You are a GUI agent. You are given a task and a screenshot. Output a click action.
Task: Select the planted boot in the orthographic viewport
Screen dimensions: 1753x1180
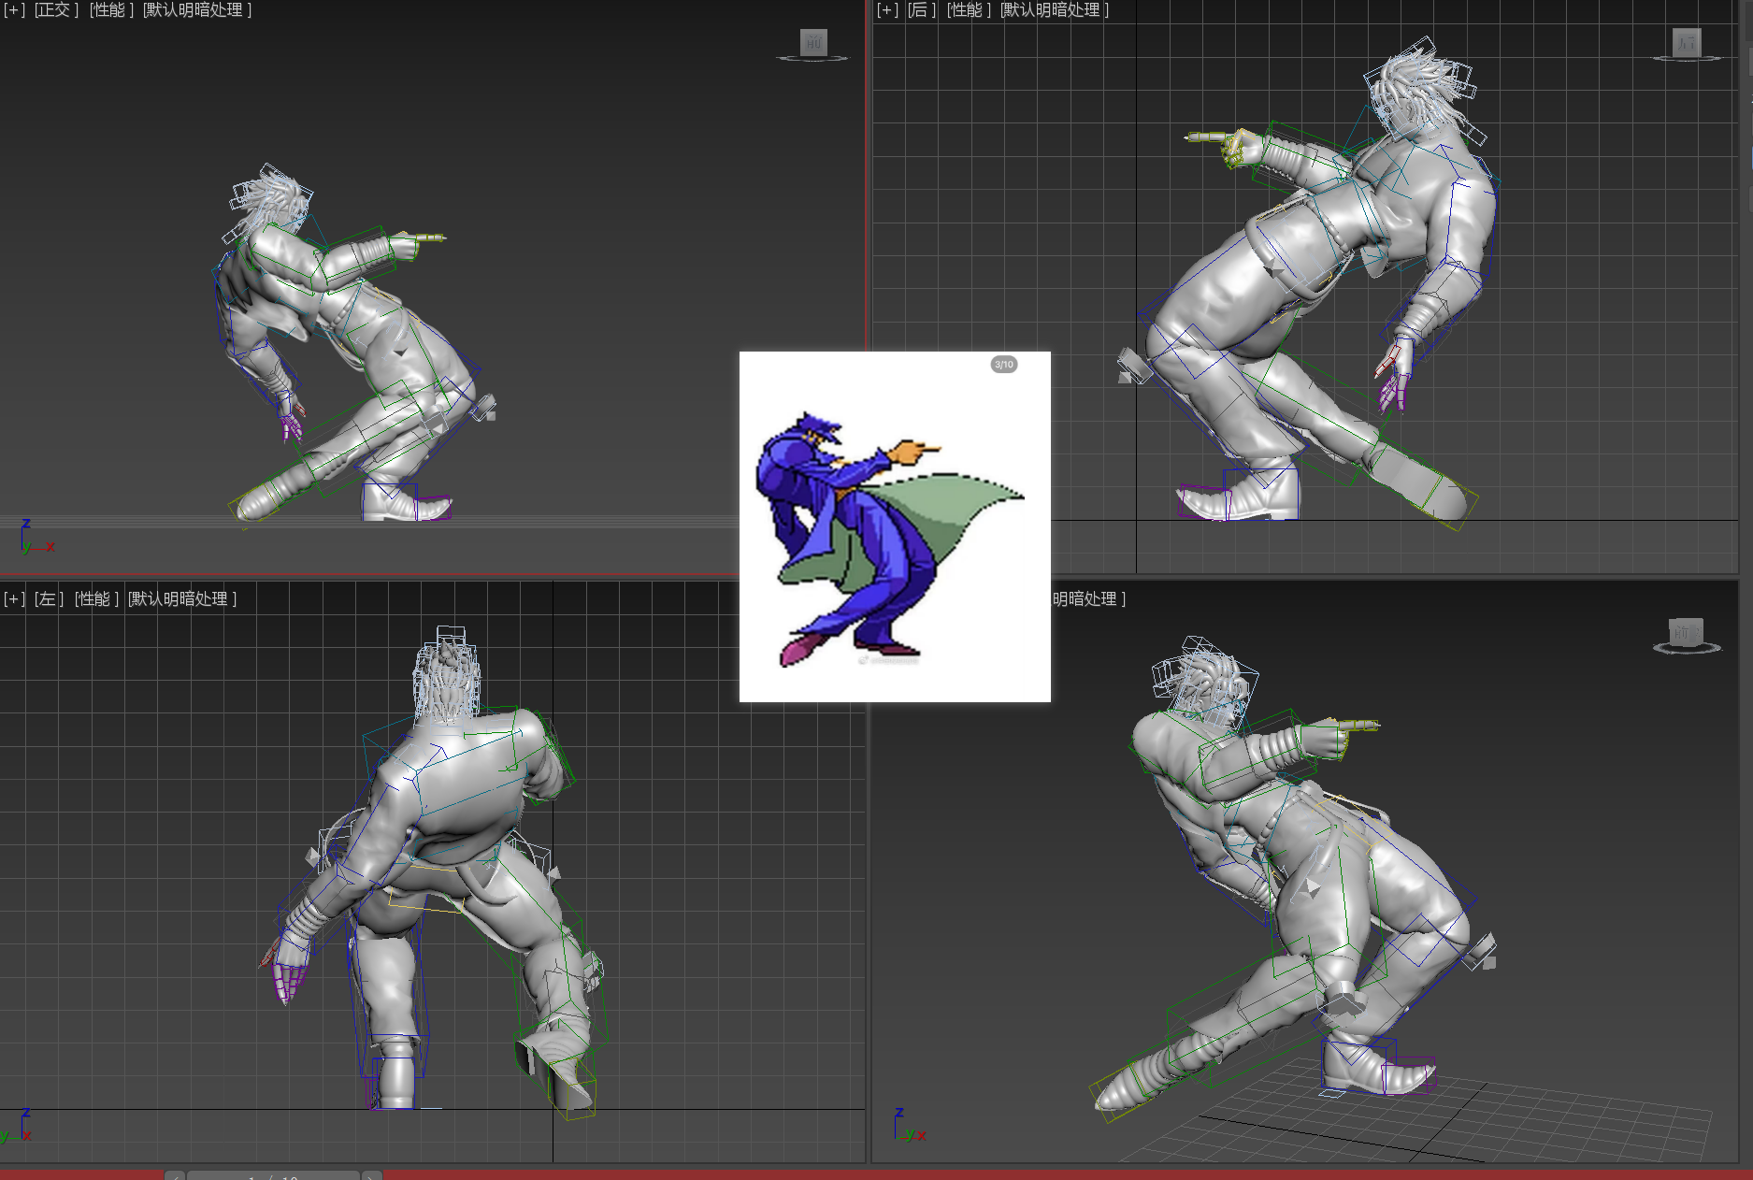pos(404,501)
